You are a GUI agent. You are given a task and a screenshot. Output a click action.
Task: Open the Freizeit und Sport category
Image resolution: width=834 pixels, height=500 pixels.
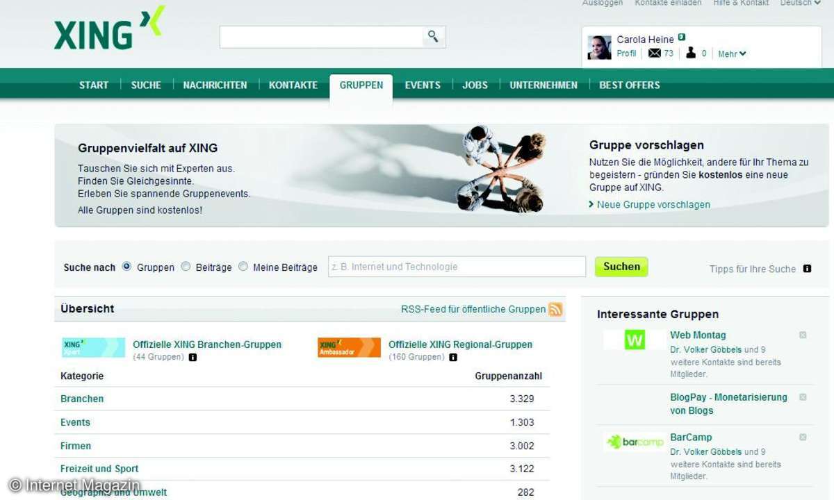[x=99, y=469]
